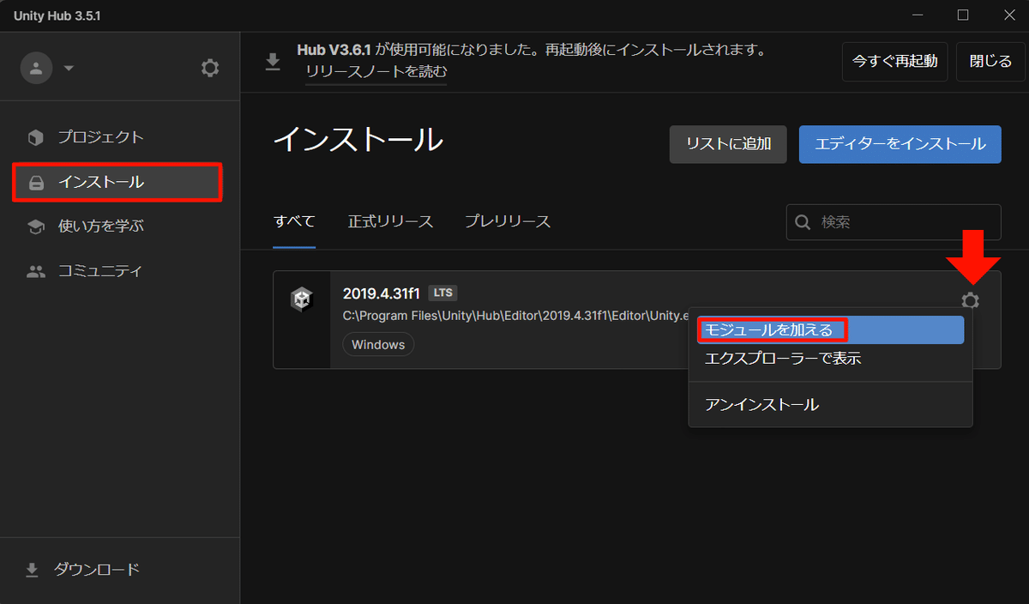This screenshot has width=1029, height=604.
Task: Click inside the 検索 search field
Action: 893,221
